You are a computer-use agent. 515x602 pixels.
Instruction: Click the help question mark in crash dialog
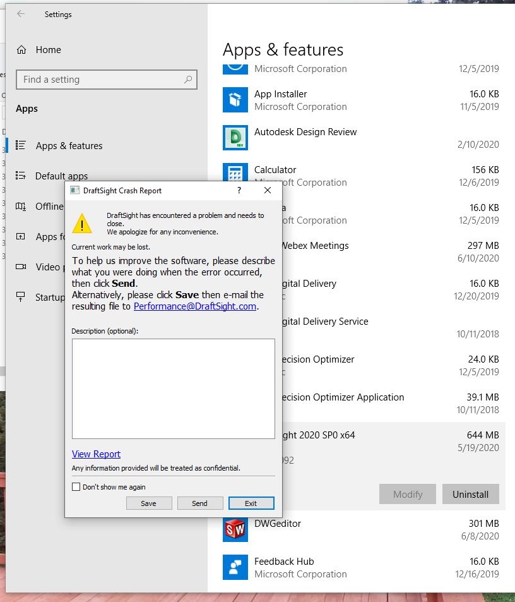239,190
